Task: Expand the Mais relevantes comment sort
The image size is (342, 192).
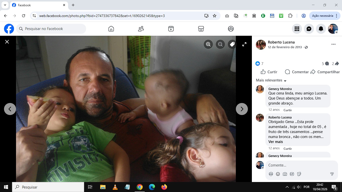Action: pyautogui.click(x=271, y=80)
